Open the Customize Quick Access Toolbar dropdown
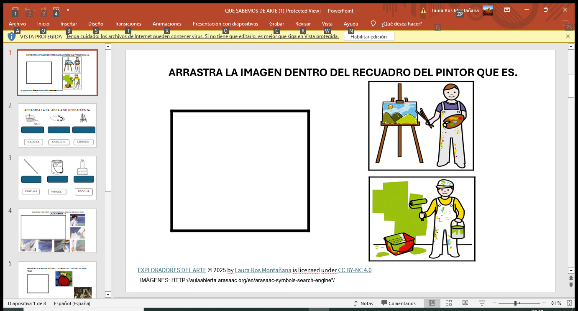The width and height of the screenshot is (578, 311). pos(68,10)
